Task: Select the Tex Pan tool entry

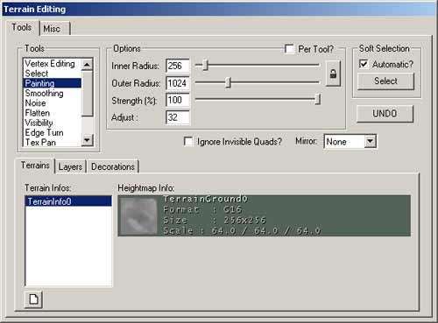Action: click(x=53, y=142)
